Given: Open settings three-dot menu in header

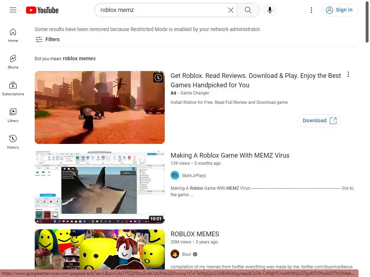Looking at the screenshot, I should click(x=311, y=10).
